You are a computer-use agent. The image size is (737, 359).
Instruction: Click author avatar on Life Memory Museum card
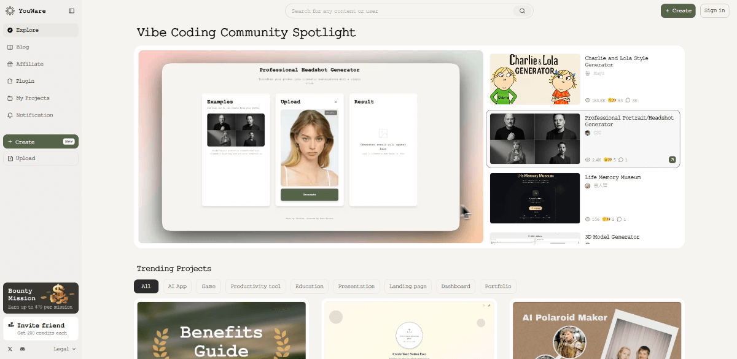tap(588, 185)
